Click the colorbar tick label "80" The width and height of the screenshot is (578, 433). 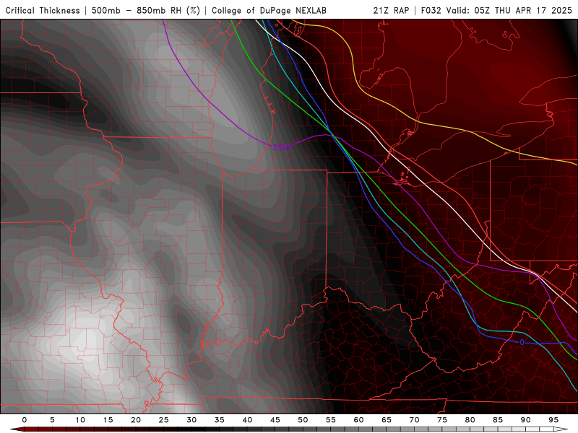[470, 420]
